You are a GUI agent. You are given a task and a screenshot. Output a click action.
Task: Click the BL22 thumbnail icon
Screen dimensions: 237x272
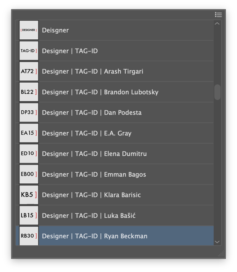coord(29,92)
